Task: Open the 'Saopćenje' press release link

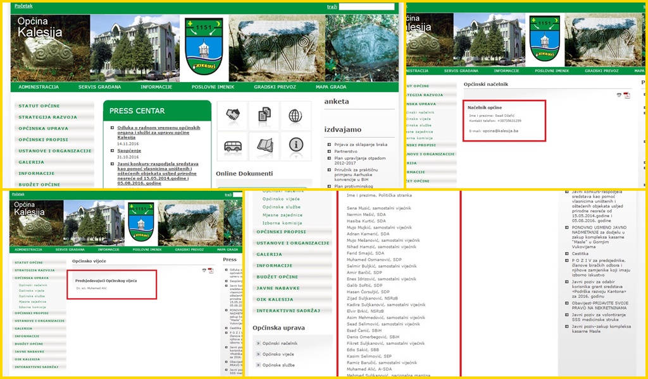Action: tap(129, 151)
